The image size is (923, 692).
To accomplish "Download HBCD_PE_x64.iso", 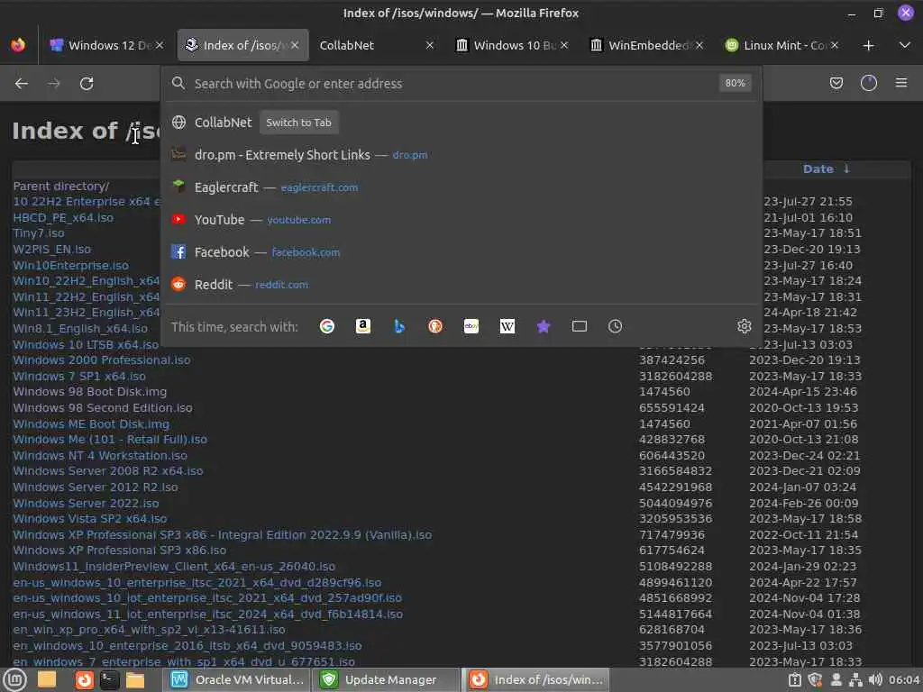I will pyautogui.click(x=64, y=218).
